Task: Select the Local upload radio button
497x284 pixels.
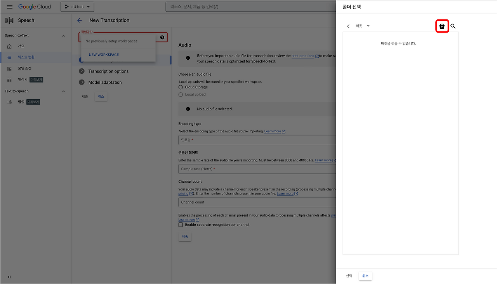Action: [x=181, y=94]
